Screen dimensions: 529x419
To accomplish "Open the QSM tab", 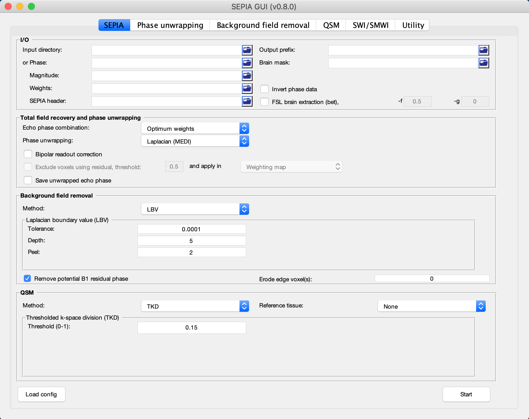I will (x=331, y=25).
